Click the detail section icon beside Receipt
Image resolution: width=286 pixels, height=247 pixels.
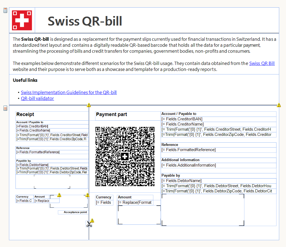pyautogui.click(x=5, y=108)
